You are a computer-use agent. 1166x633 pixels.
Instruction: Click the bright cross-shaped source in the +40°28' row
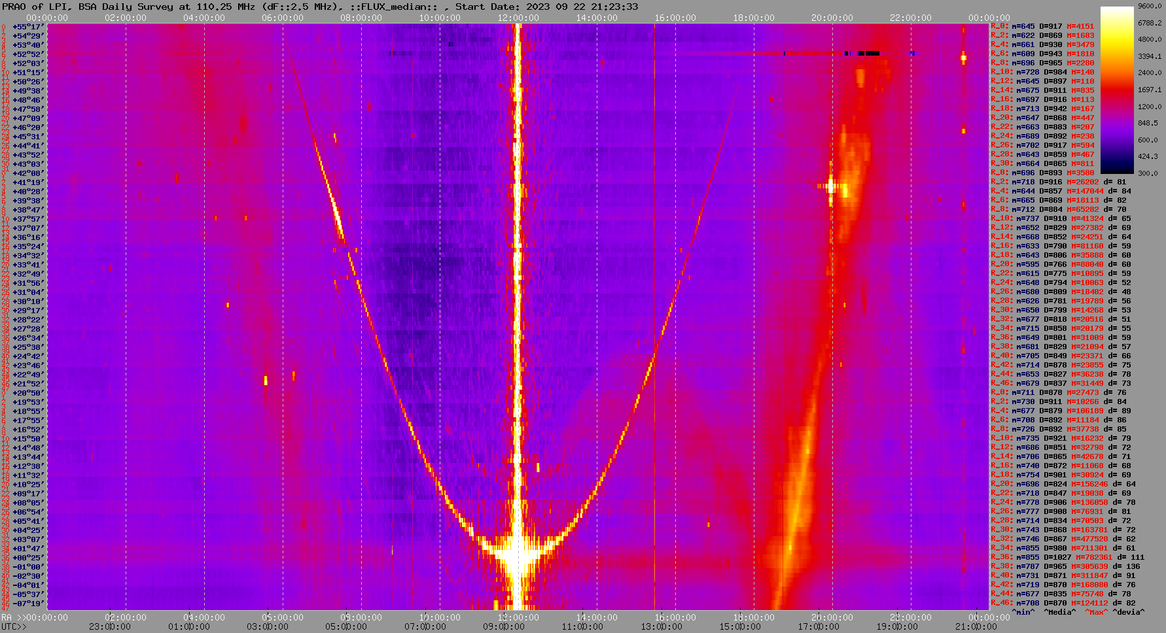click(831, 186)
